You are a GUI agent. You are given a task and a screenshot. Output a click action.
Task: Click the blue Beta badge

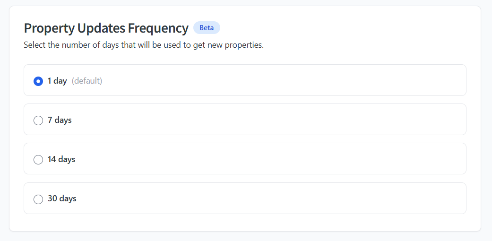pos(207,28)
